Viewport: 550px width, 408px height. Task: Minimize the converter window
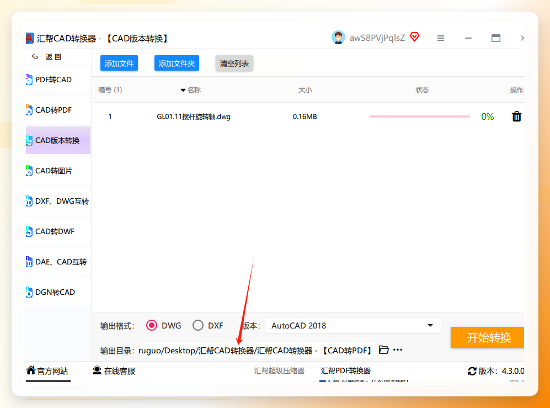point(468,38)
